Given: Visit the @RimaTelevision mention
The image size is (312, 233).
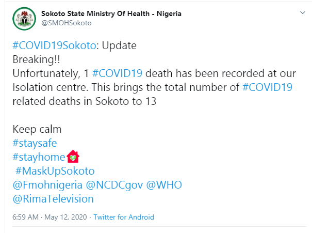Looking at the screenshot, I should pos(53,199).
